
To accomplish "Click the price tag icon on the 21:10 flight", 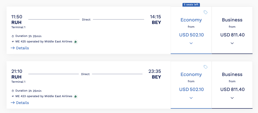I will 206,67.
